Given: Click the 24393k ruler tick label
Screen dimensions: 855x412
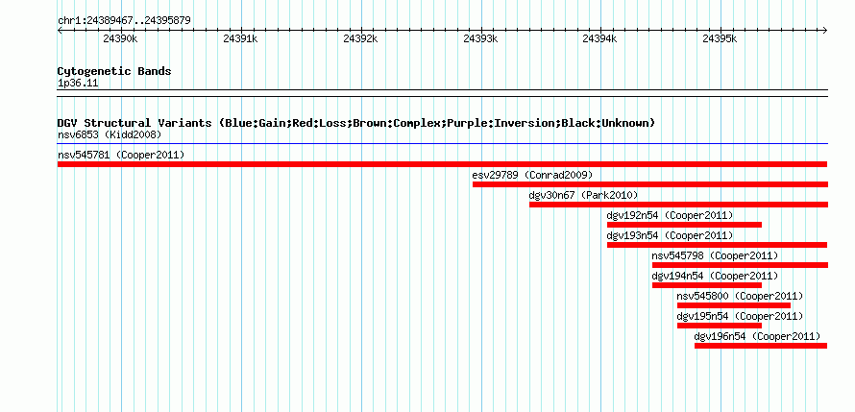Looking at the screenshot, I should [479, 38].
